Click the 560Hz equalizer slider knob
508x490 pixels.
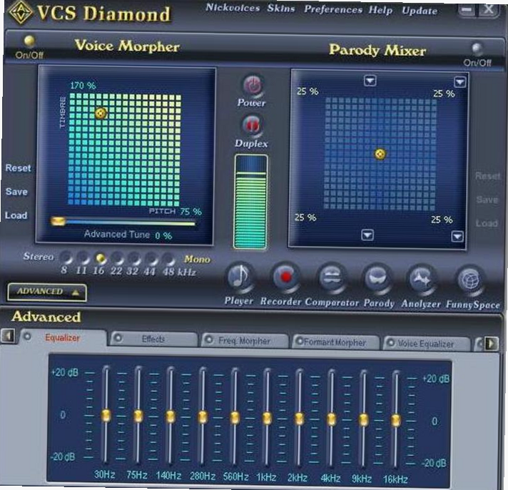[235, 418]
